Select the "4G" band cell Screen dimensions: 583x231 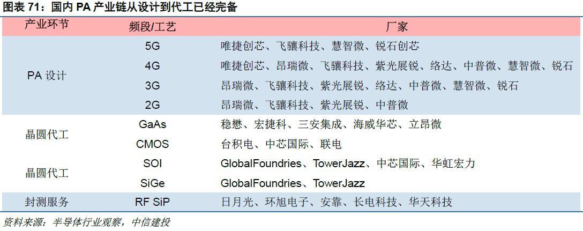pos(152,66)
